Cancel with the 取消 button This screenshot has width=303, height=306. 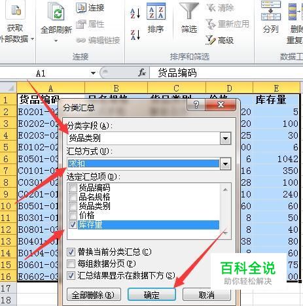click(207, 295)
